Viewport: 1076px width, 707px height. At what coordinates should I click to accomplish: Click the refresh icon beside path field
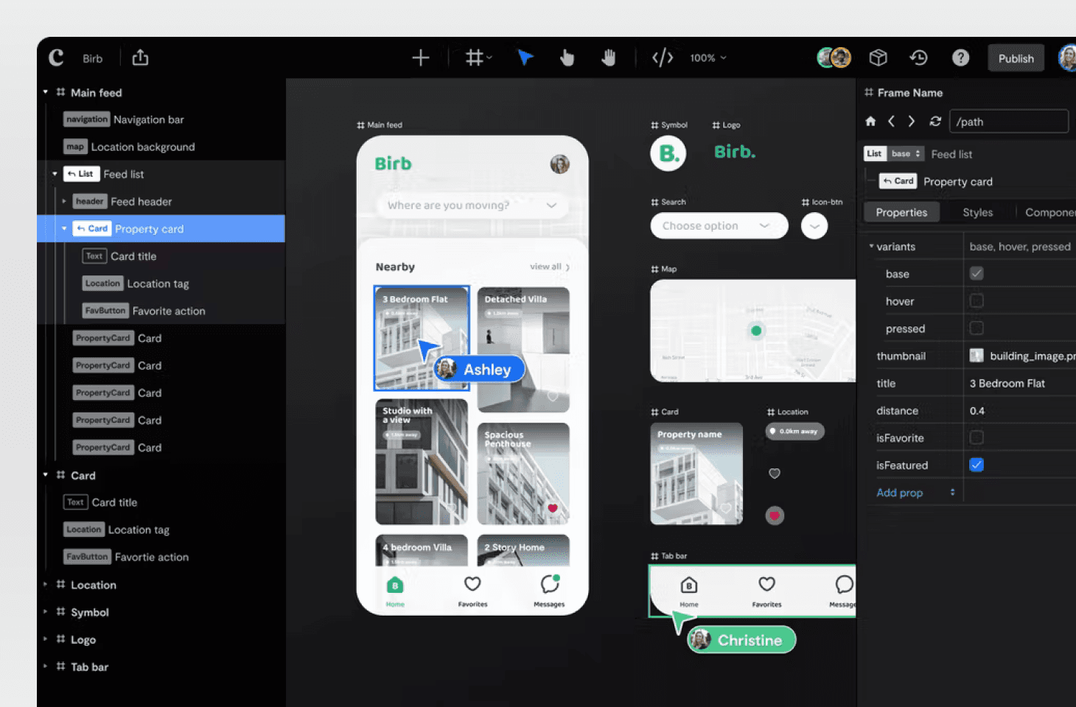click(x=935, y=122)
